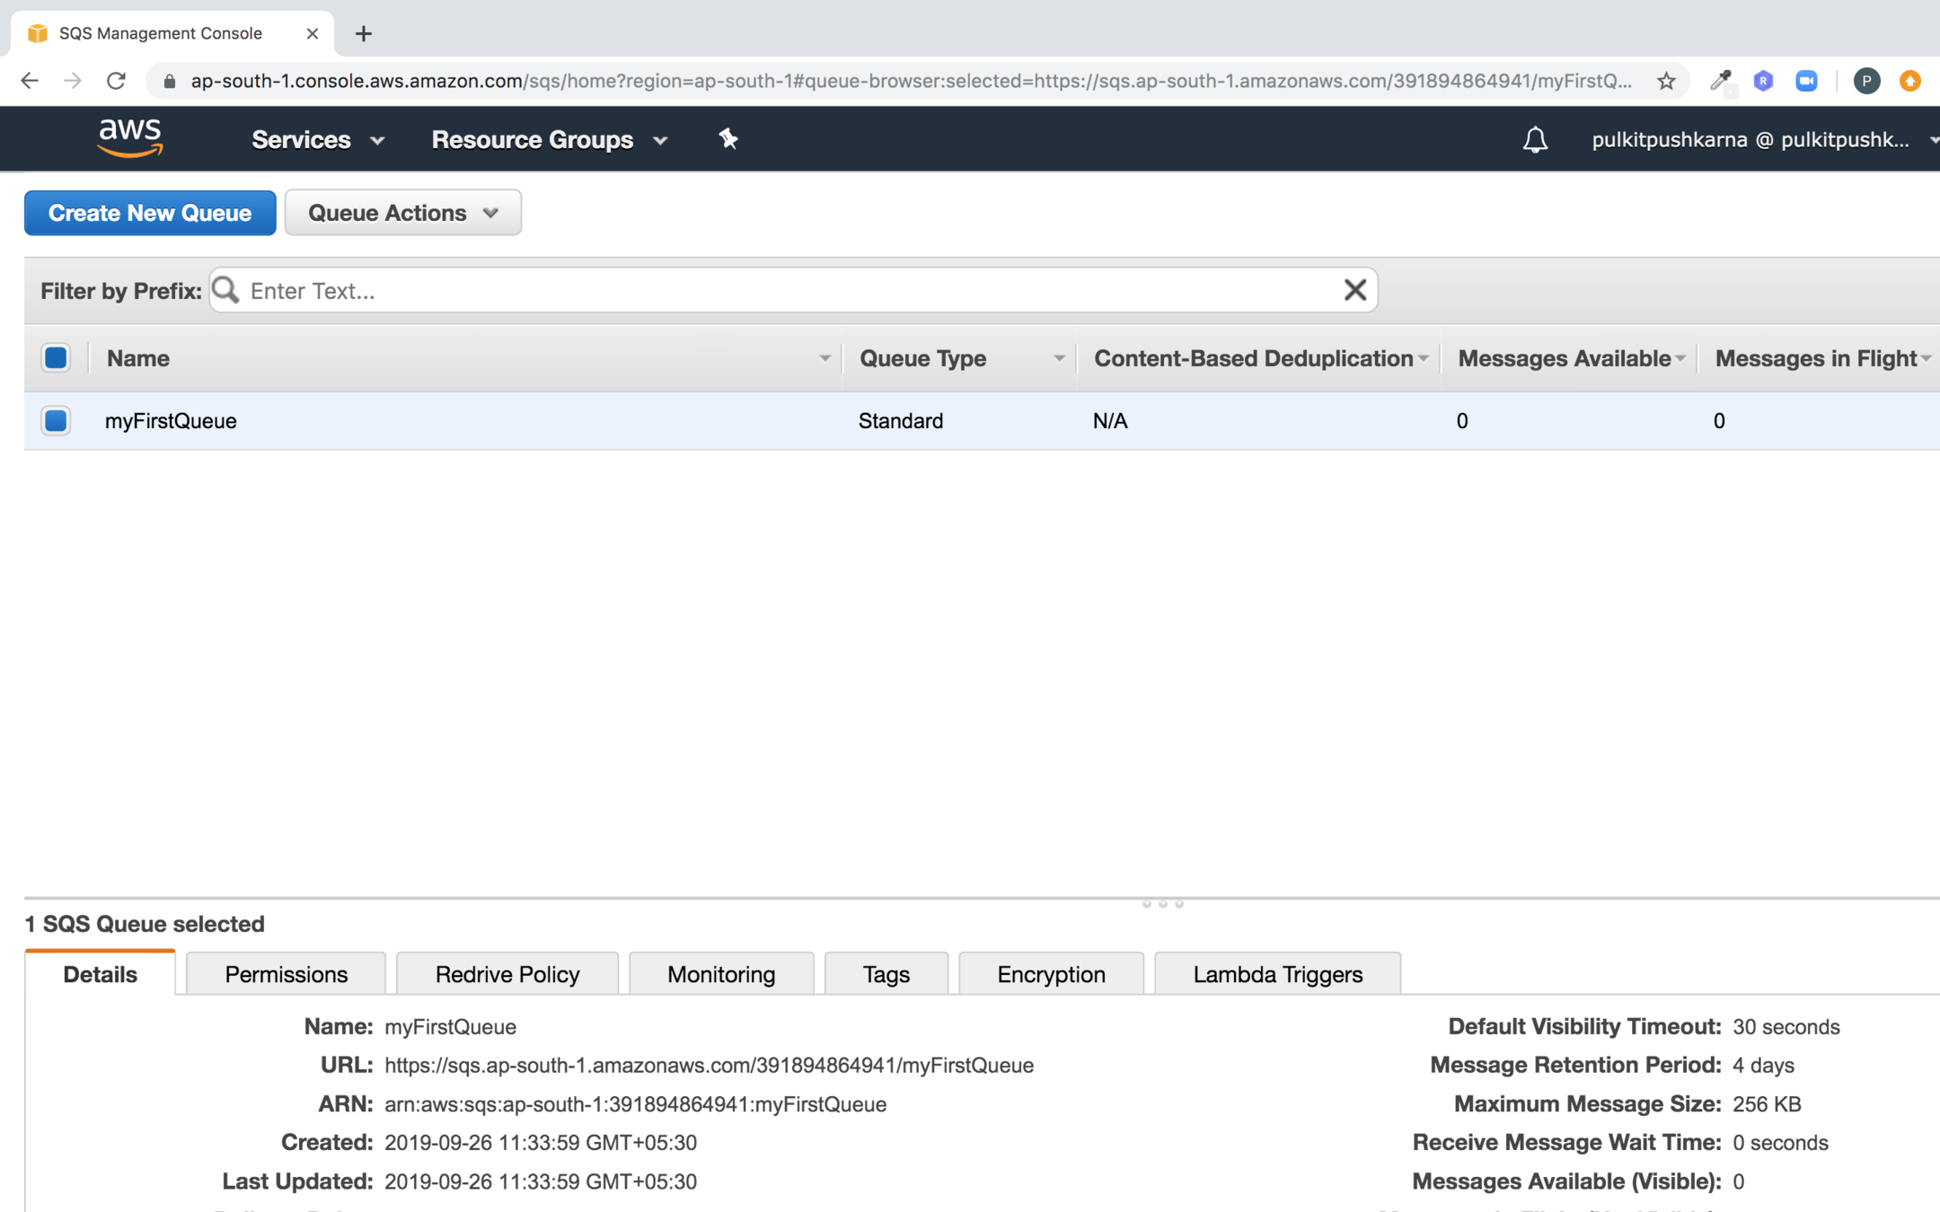Clear filter with the X icon
1940x1212 pixels.
(x=1354, y=290)
